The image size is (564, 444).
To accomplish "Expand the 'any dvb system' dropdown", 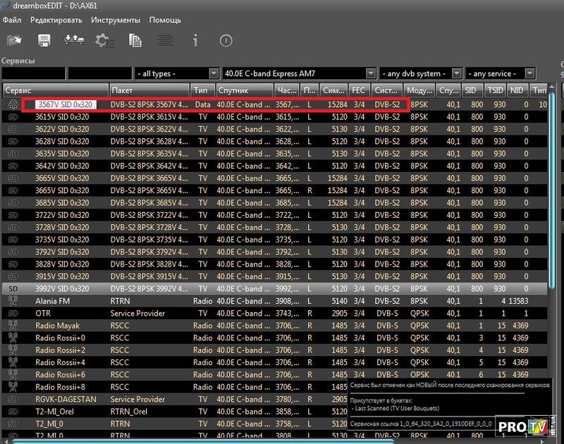I will coord(456,73).
